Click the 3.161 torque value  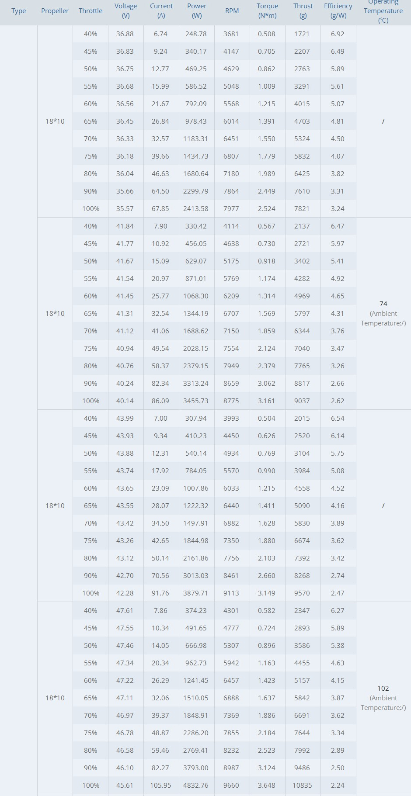coord(267,401)
